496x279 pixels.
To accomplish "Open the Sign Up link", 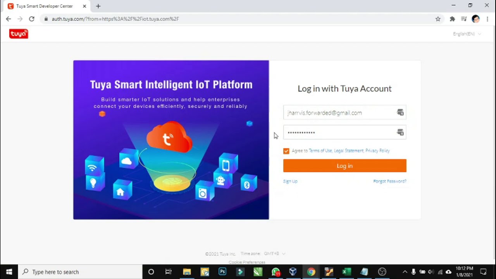I will point(290,181).
